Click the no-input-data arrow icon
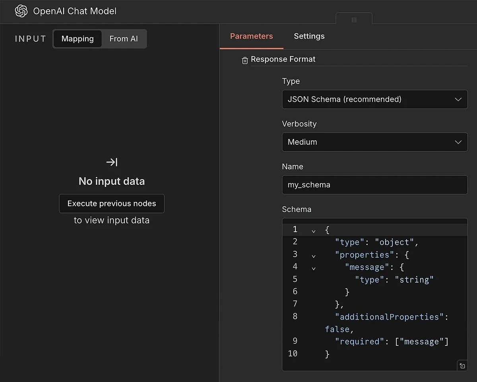 [x=111, y=162]
